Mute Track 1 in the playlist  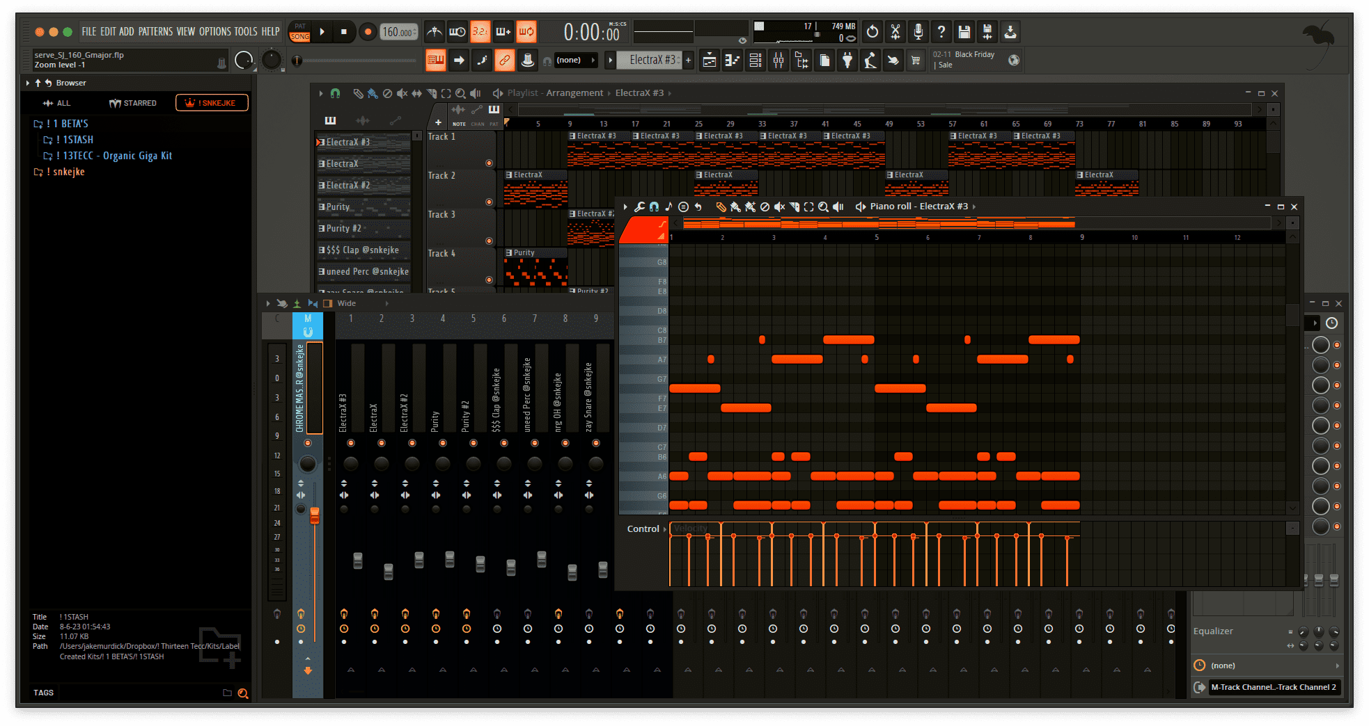tap(489, 163)
